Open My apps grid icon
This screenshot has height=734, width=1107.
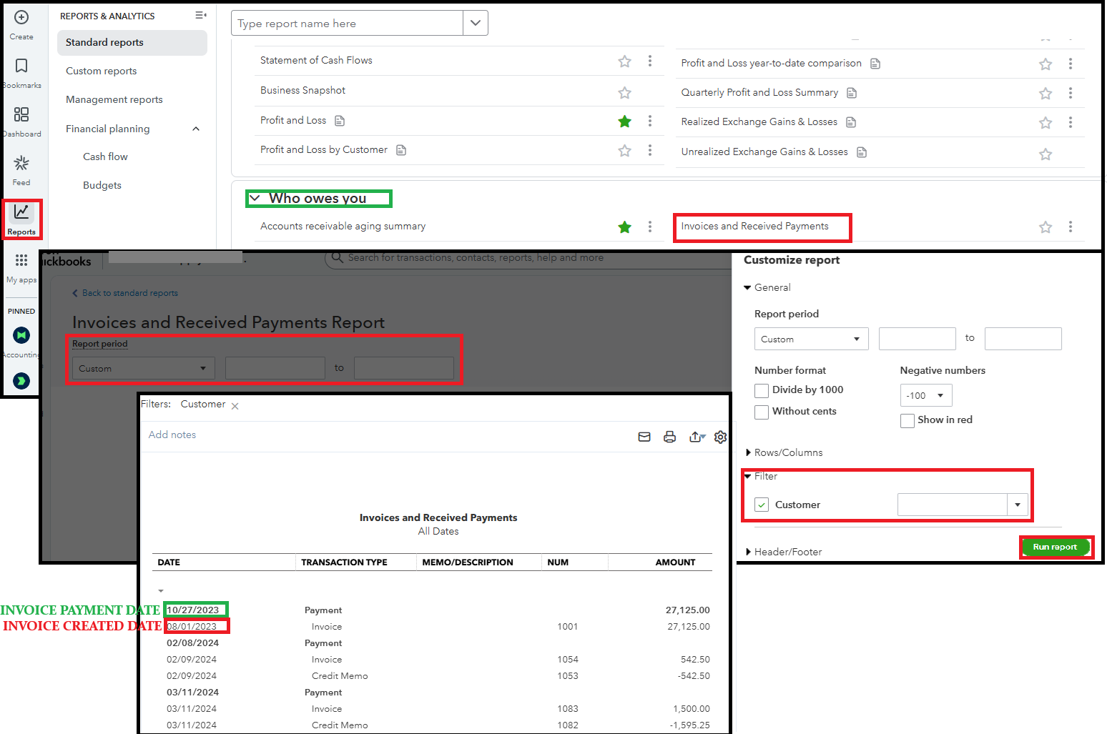click(21, 260)
